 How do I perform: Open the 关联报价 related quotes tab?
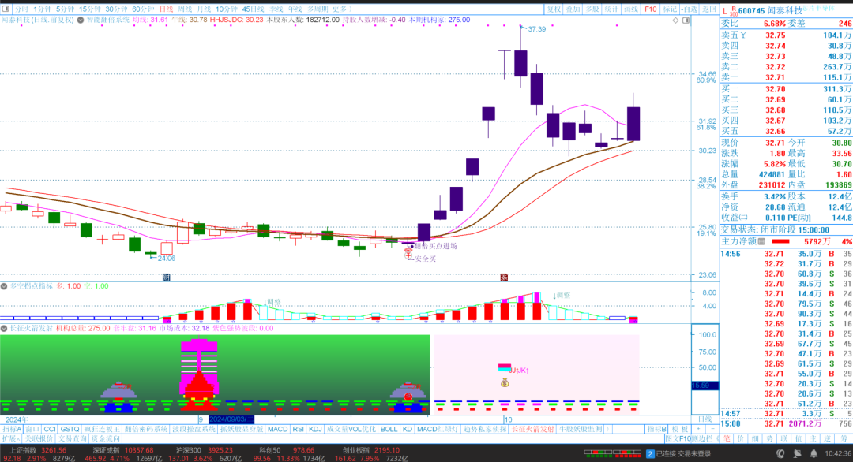tap(39, 438)
